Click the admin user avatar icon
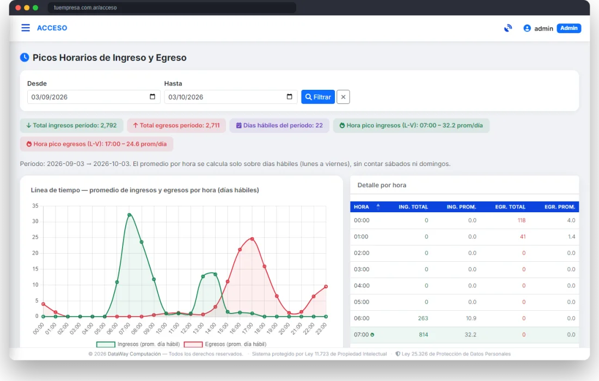The image size is (599, 381). [527, 28]
